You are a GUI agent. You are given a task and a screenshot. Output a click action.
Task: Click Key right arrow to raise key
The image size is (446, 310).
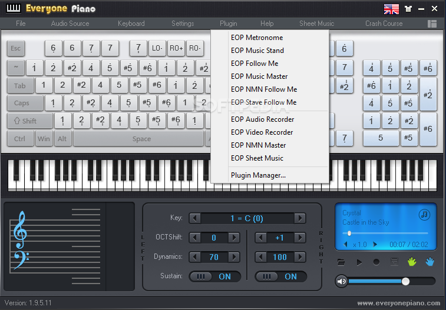pyautogui.click(x=300, y=218)
